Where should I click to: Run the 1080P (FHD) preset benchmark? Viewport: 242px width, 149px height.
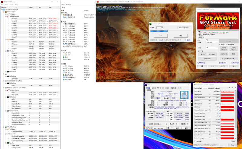pos(224,54)
